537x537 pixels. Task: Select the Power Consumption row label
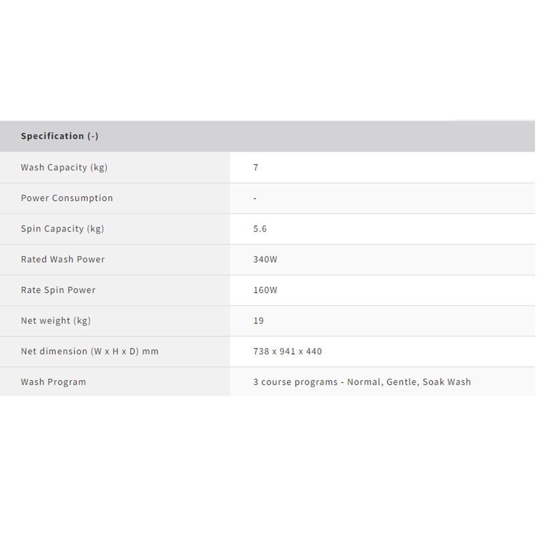pyautogui.click(x=67, y=198)
